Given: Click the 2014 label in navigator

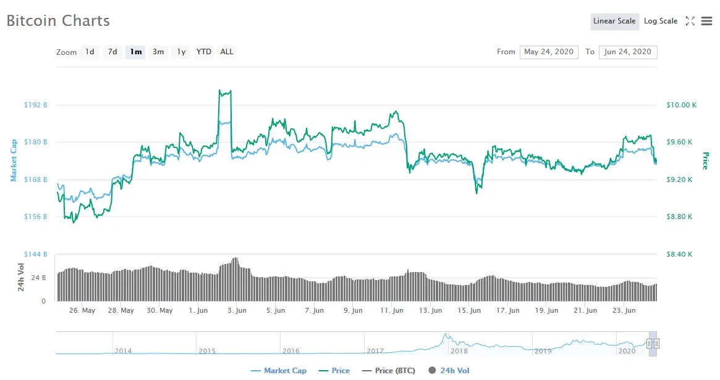Looking at the screenshot, I should click(x=123, y=351).
